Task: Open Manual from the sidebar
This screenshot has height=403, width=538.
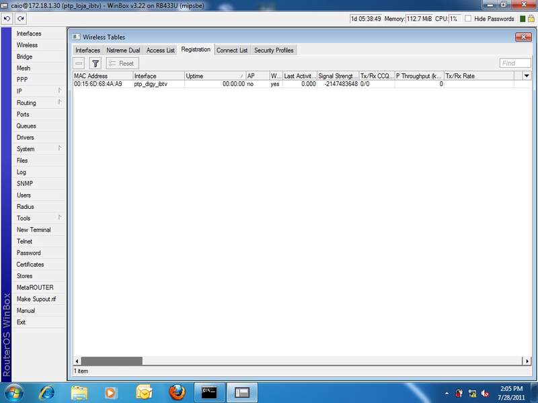Action: [26, 310]
